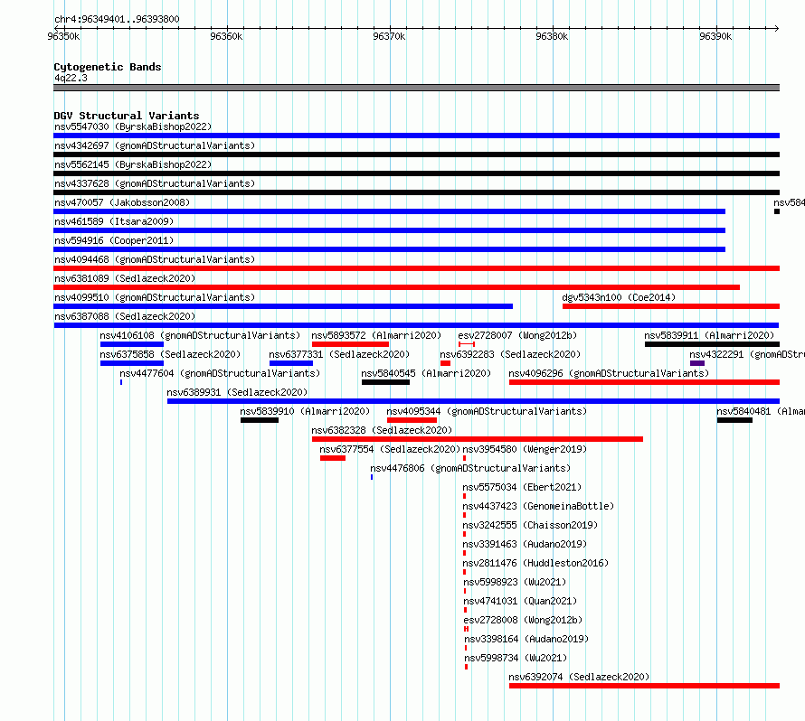Click the red bar under nsv6392074
Image resolution: width=805 pixels, height=721 pixels.
(644, 686)
